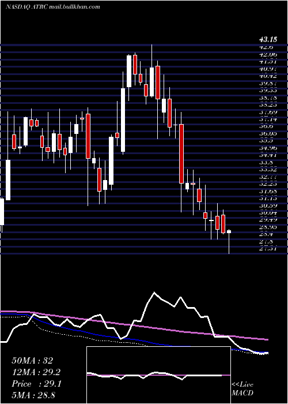The width and height of the screenshot is (288, 404).
Task: Click the 50MA : 32 readout
Action: 32,361
